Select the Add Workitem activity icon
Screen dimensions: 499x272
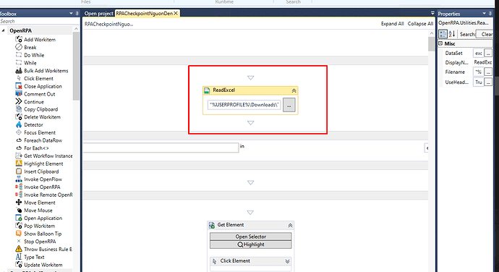(19, 40)
